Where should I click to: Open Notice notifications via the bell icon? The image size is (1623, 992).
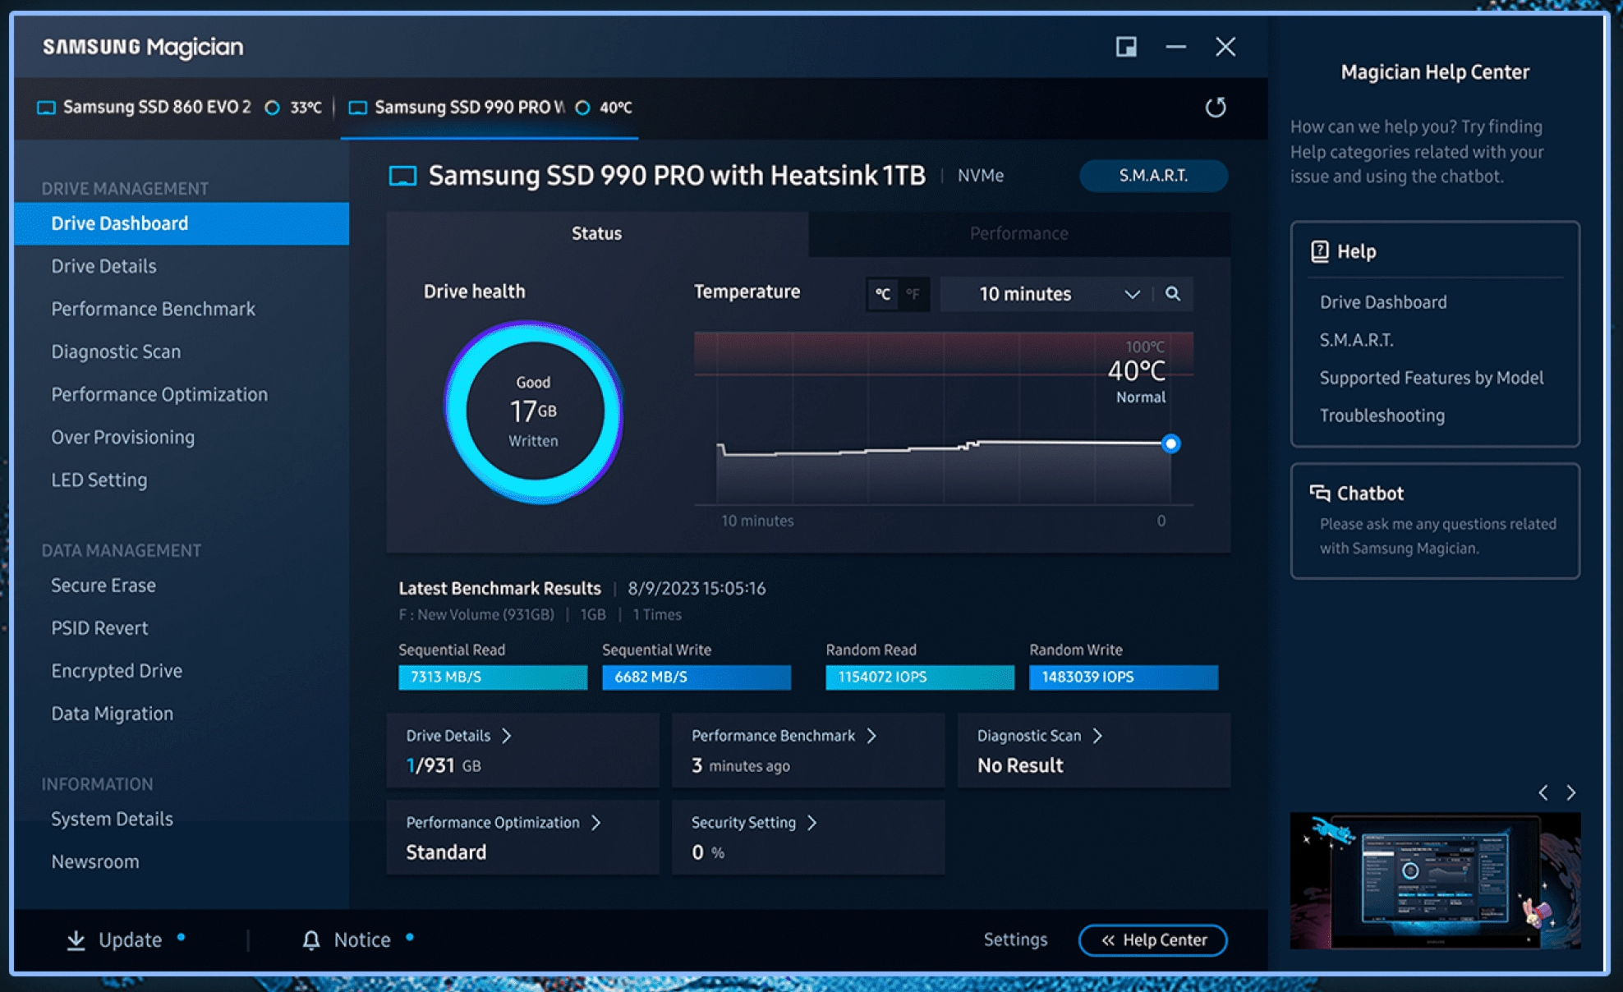coord(312,939)
